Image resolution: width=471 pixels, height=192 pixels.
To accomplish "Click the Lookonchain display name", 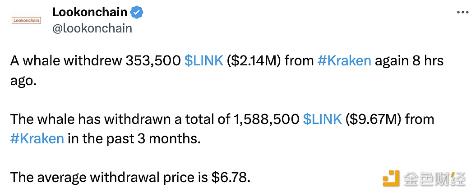I will [90, 12].
